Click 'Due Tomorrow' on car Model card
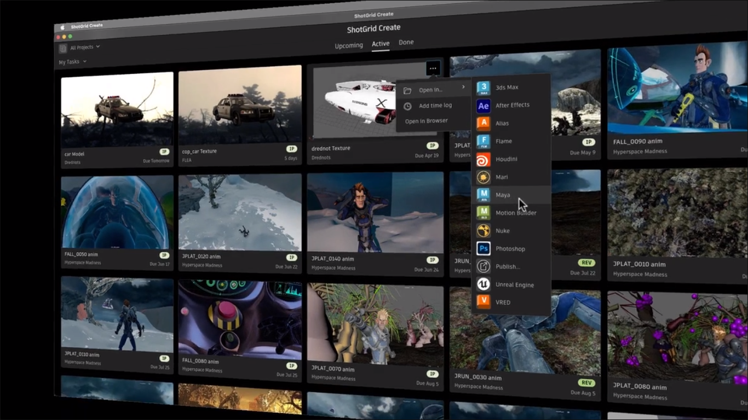 (157, 161)
